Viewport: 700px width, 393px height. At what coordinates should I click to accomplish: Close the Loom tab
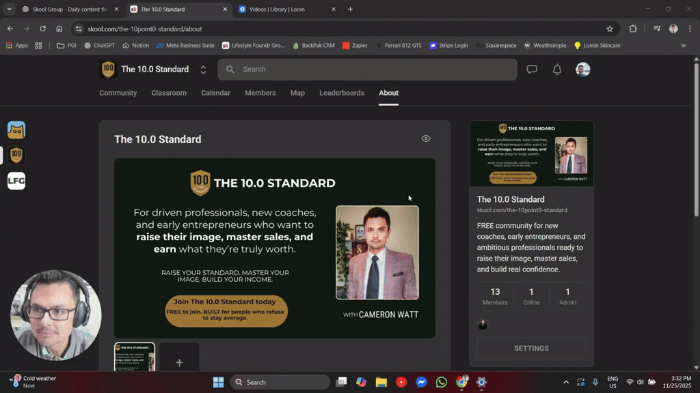(x=333, y=9)
